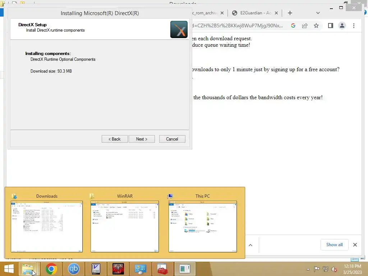
Task: Click the Downloads thumbnail folder icon
Action: (x=14, y=196)
